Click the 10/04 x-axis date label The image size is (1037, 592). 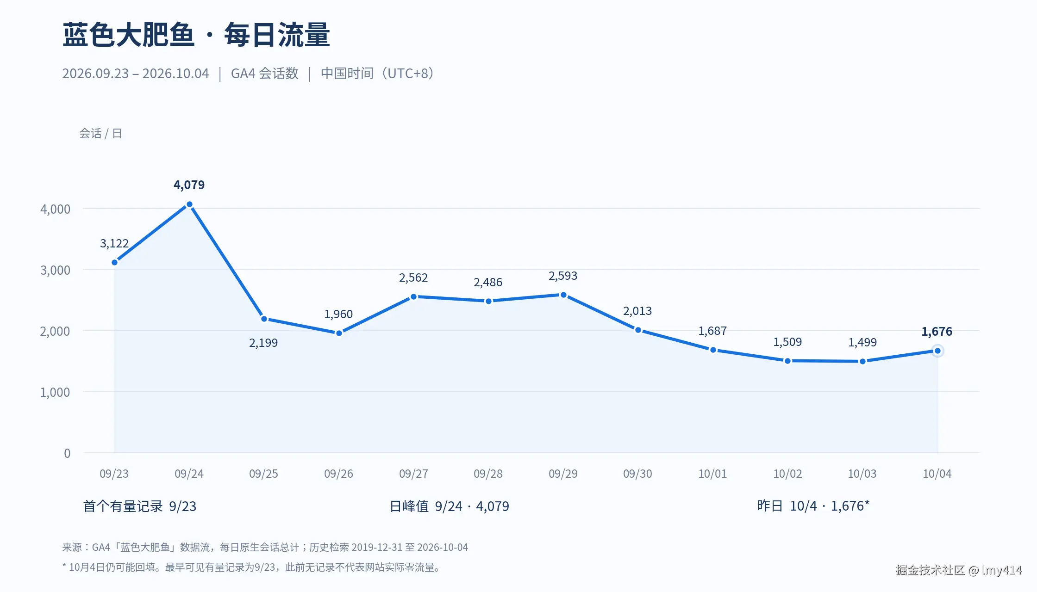(937, 474)
